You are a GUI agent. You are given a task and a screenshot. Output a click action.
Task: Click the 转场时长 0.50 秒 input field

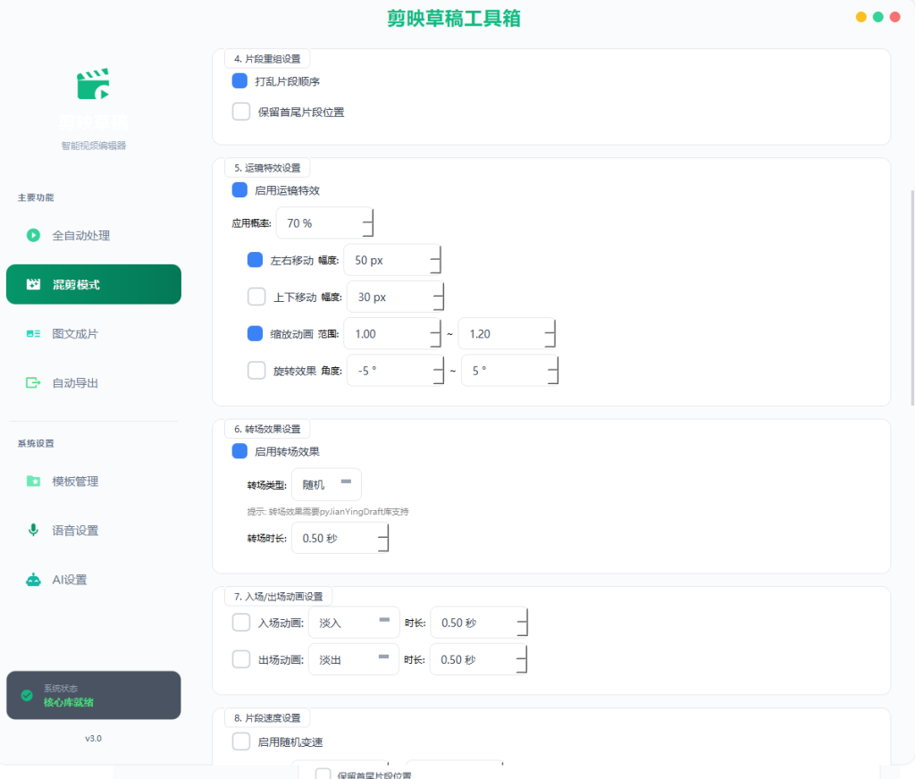[340, 538]
